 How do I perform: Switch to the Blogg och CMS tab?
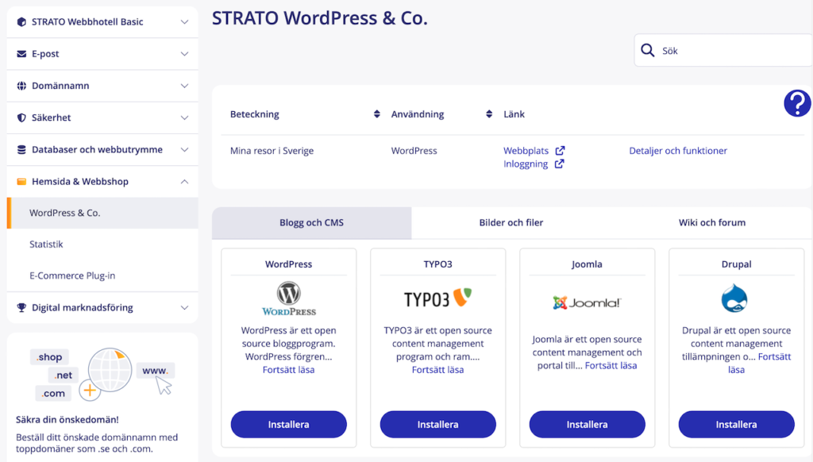point(311,222)
